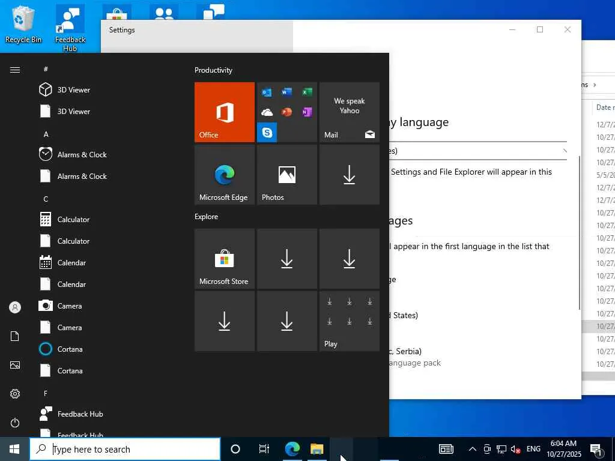
Task: Open Task View on the taskbar
Action: pos(264,449)
